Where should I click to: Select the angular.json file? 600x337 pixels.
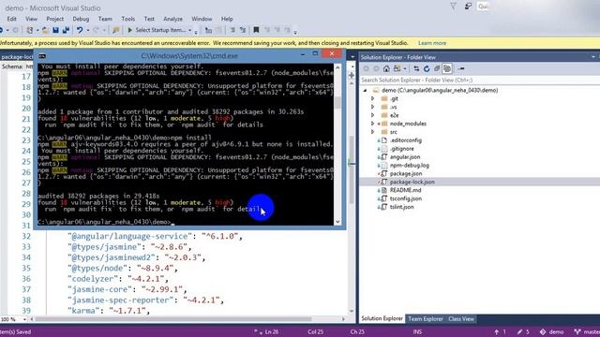(404, 156)
